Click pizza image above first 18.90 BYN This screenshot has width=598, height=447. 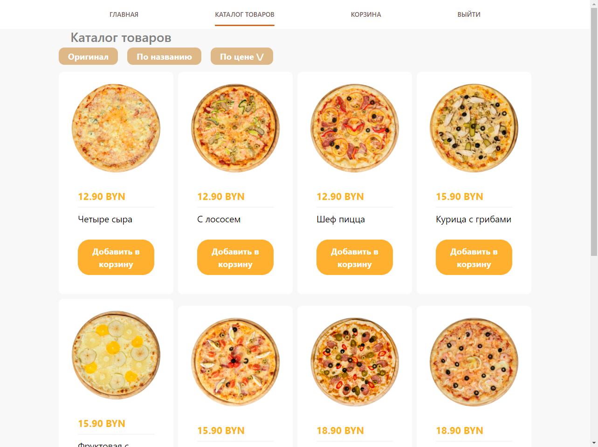coord(355,362)
